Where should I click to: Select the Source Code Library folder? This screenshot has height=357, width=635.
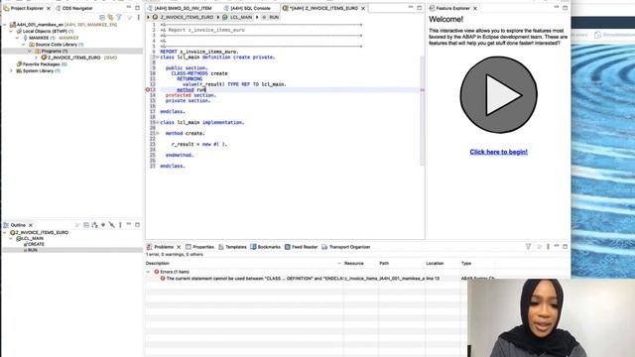pos(56,45)
